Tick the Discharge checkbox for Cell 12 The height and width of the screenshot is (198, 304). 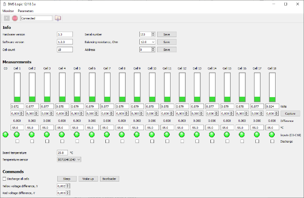[182, 142]
